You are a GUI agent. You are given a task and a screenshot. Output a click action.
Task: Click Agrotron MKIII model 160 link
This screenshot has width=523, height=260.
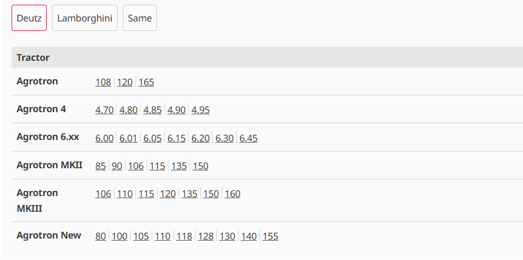[233, 194]
